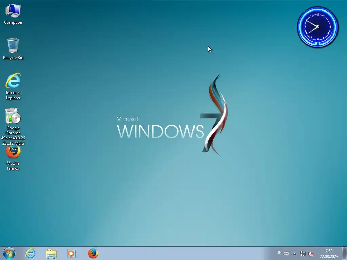Launch Internet Explorer from the taskbar
This screenshot has height=260, width=347.
(30, 253)
